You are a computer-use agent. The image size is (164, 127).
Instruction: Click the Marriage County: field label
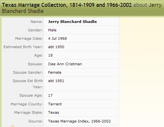27,104
